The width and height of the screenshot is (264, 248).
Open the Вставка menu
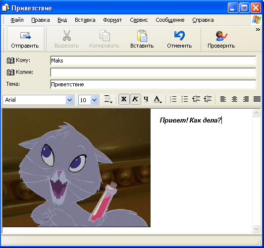(x=85, y=20)
